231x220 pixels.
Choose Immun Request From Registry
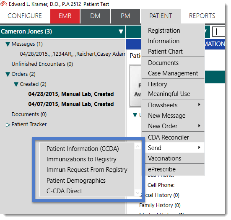(x=87, y=170)
